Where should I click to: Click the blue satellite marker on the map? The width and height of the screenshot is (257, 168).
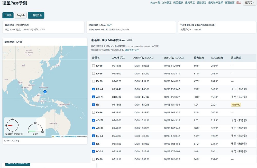pyautogui.click(x=45, y=91)
